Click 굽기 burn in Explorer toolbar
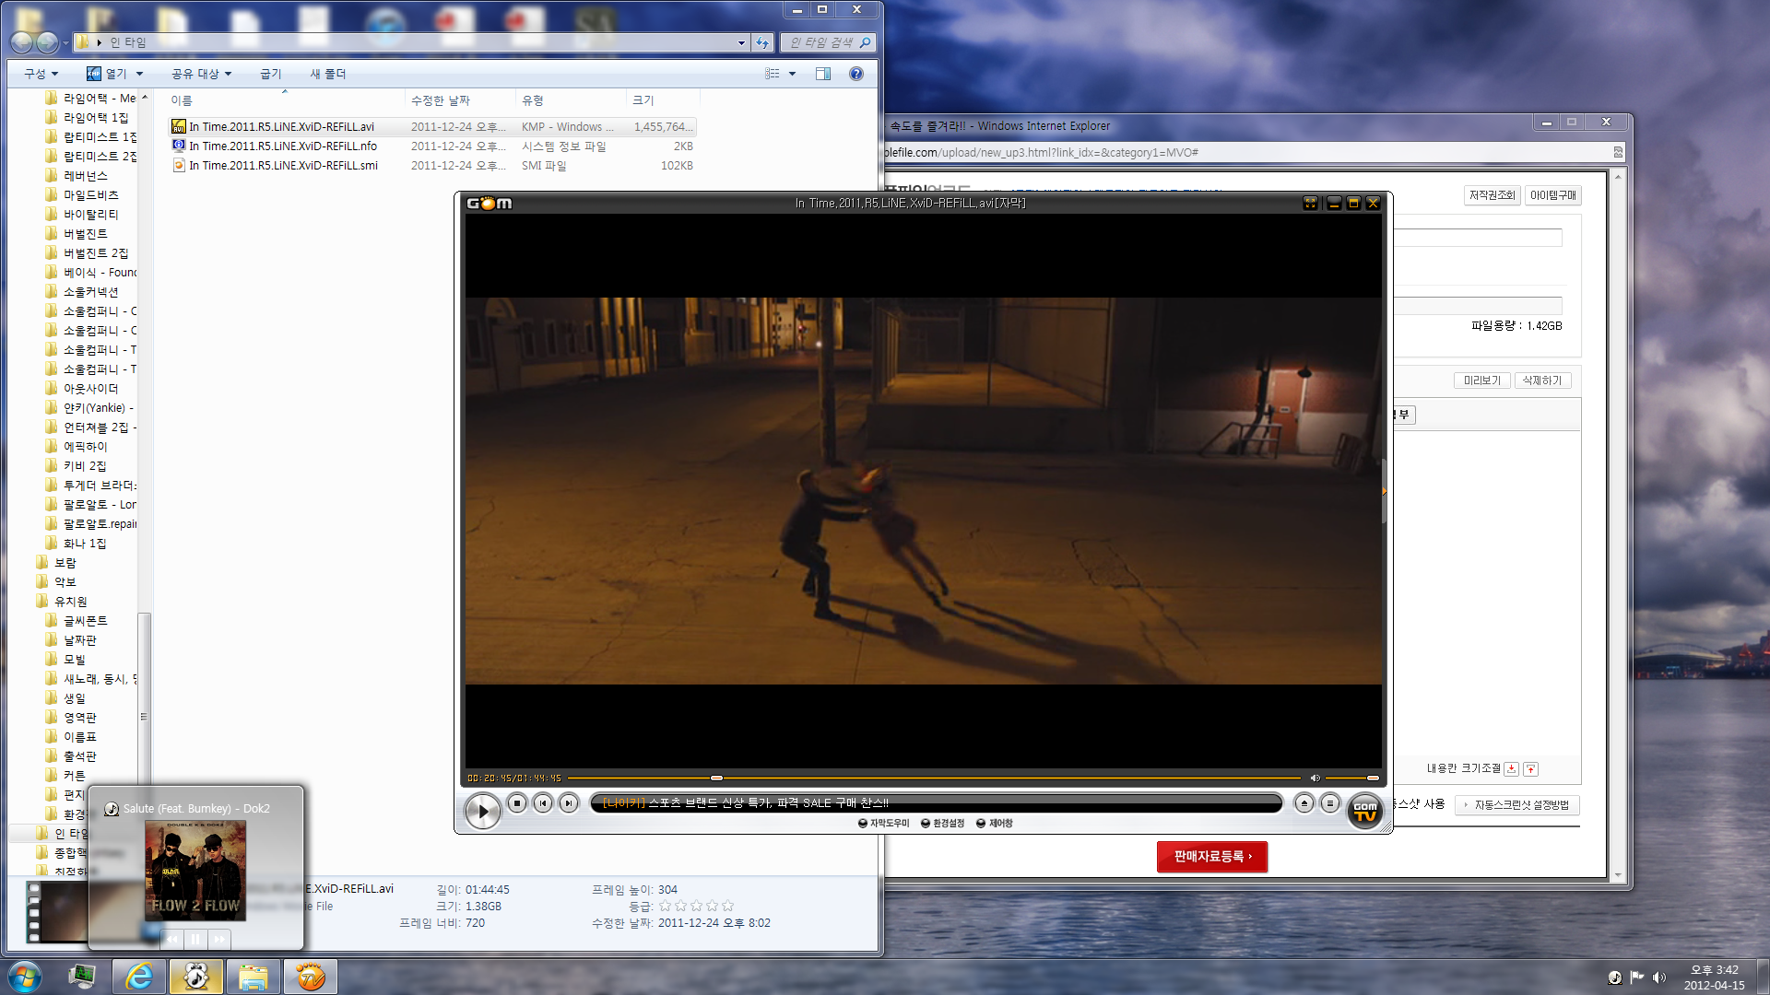 pos(270,74)
